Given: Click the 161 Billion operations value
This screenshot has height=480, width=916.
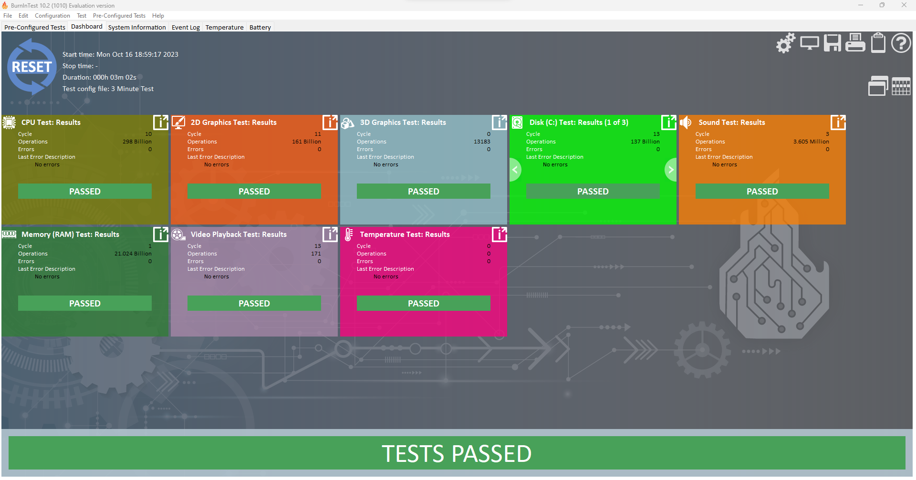Looking at the screenshot, I should [x=306, y=142].
